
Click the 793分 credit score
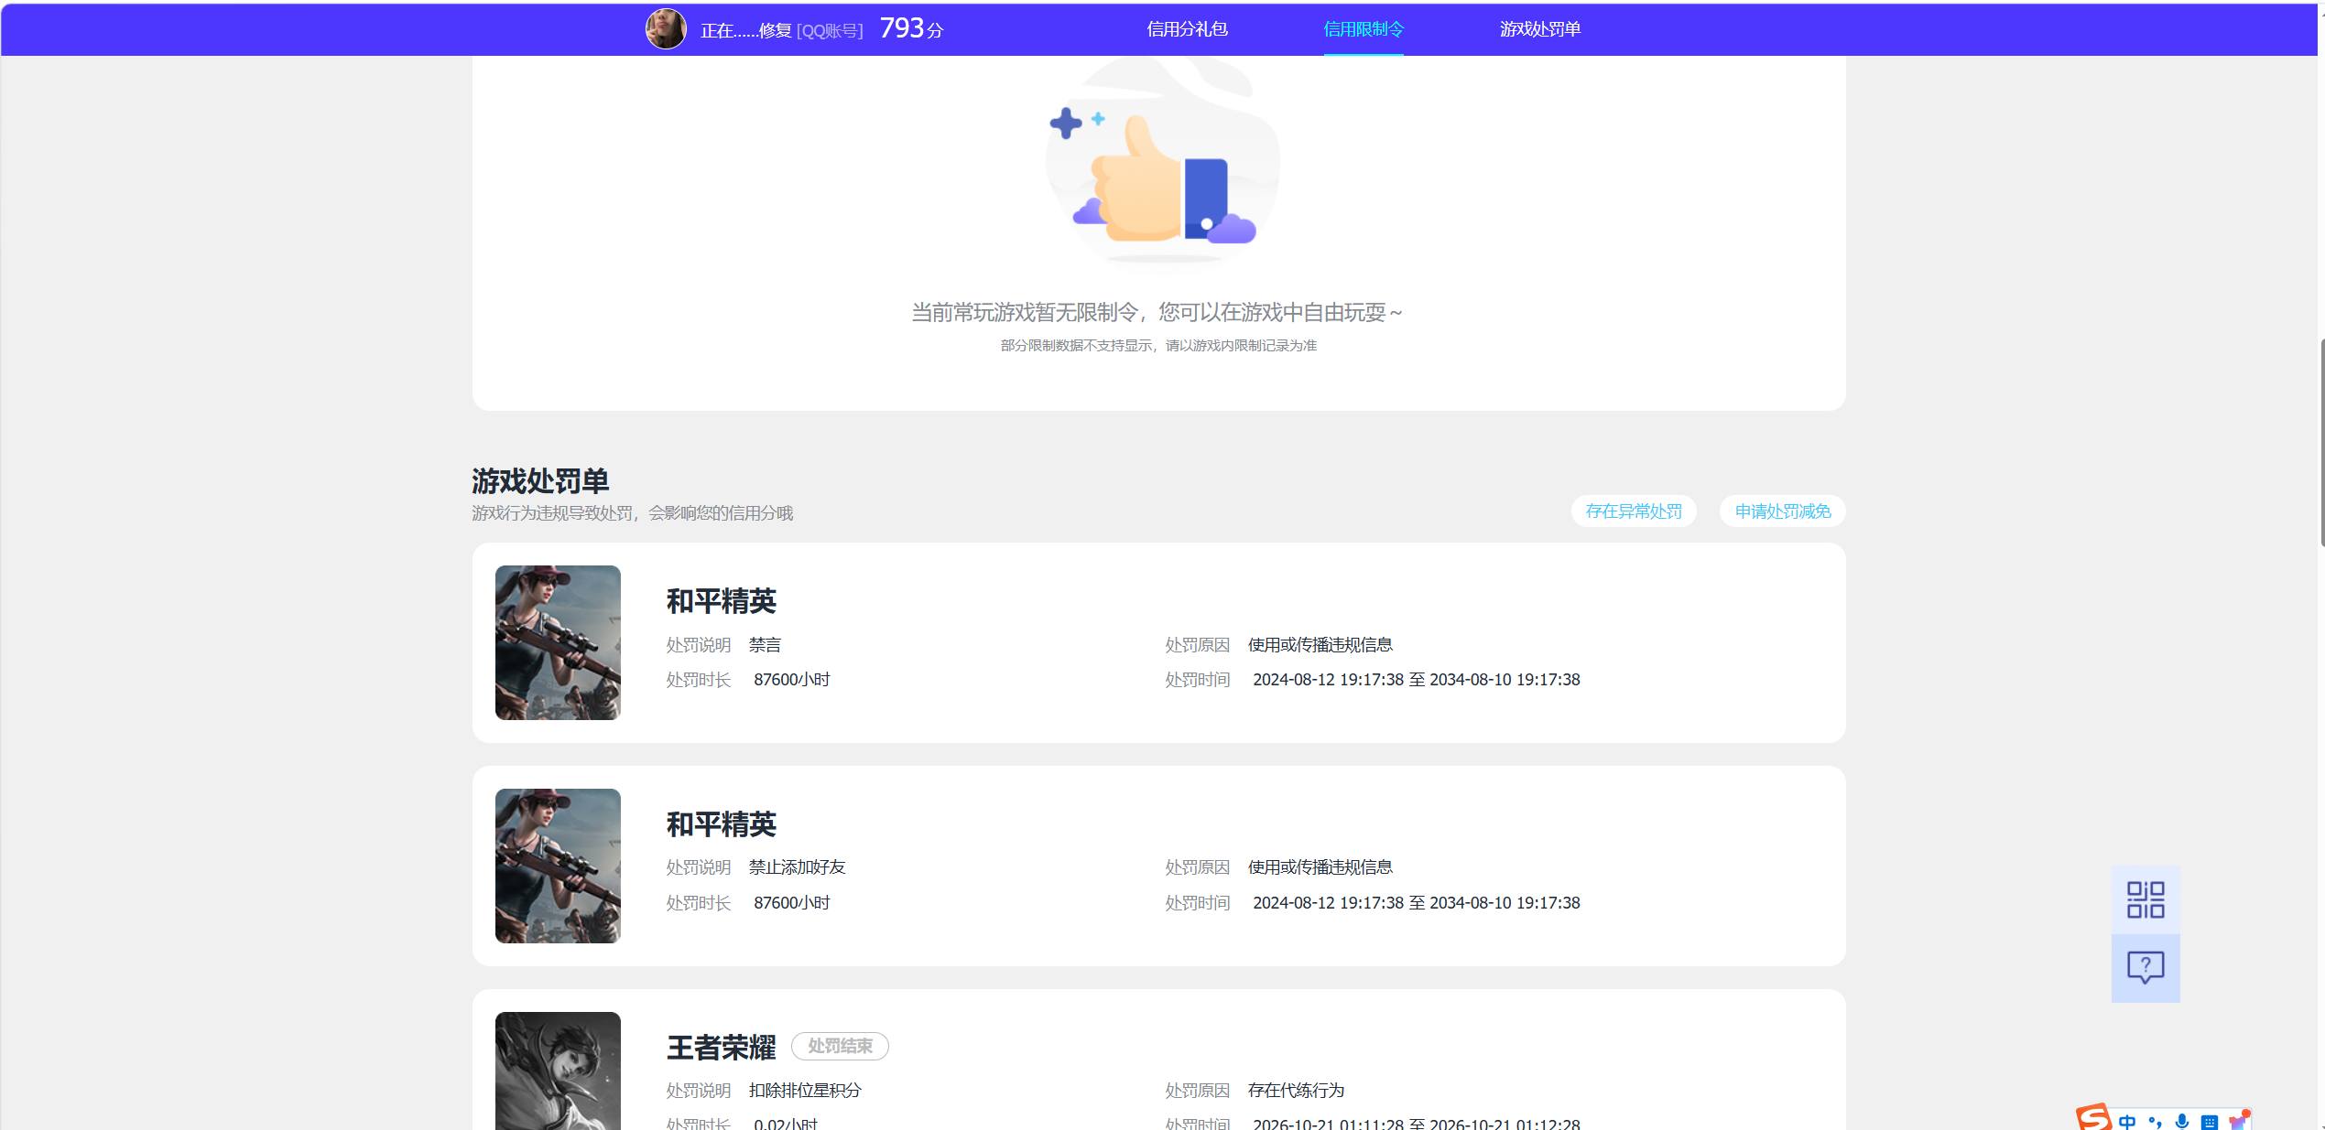911,28
